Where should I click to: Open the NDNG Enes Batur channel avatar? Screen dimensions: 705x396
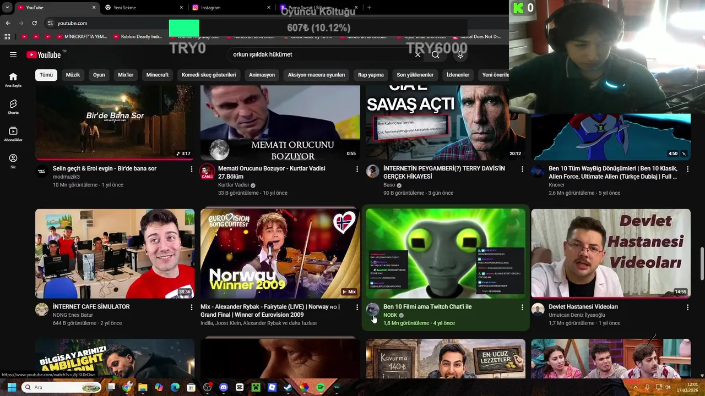click(x=42, y=309)
